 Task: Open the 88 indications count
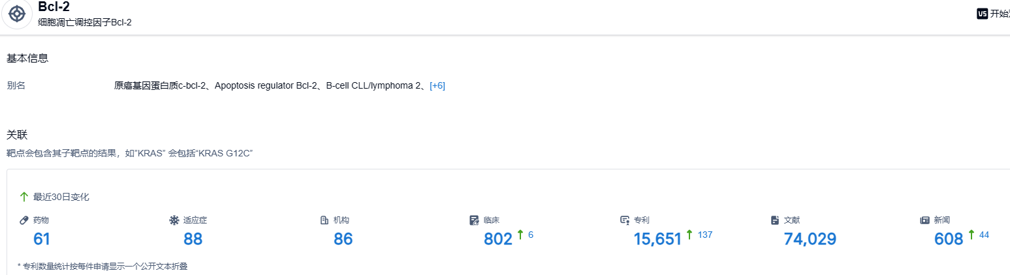click(193, 239)
